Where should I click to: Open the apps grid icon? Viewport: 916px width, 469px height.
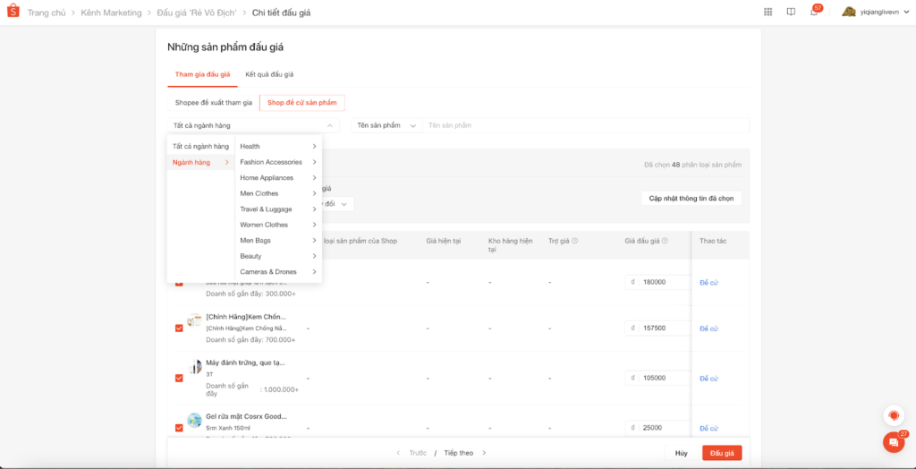click(x=768, y=12)
